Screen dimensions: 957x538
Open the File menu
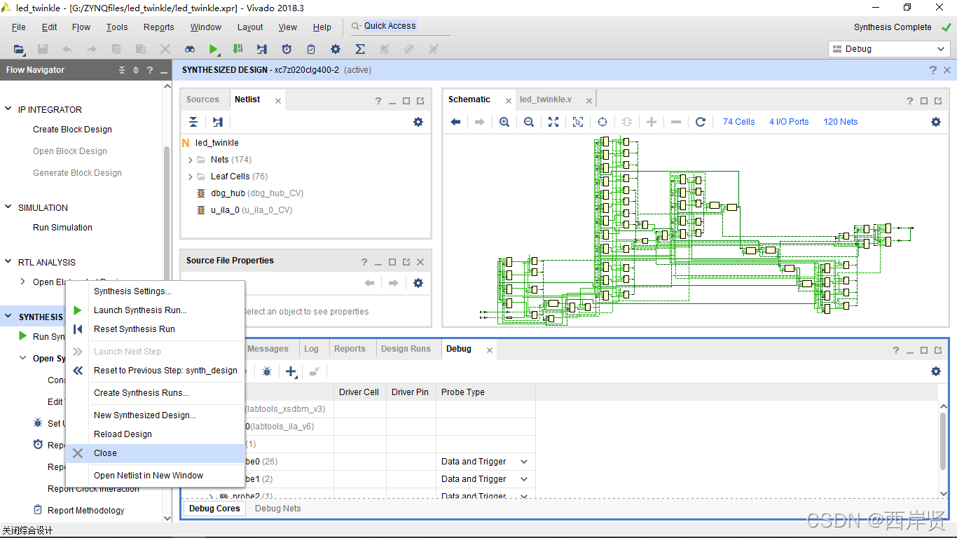[x=19, y=27]
